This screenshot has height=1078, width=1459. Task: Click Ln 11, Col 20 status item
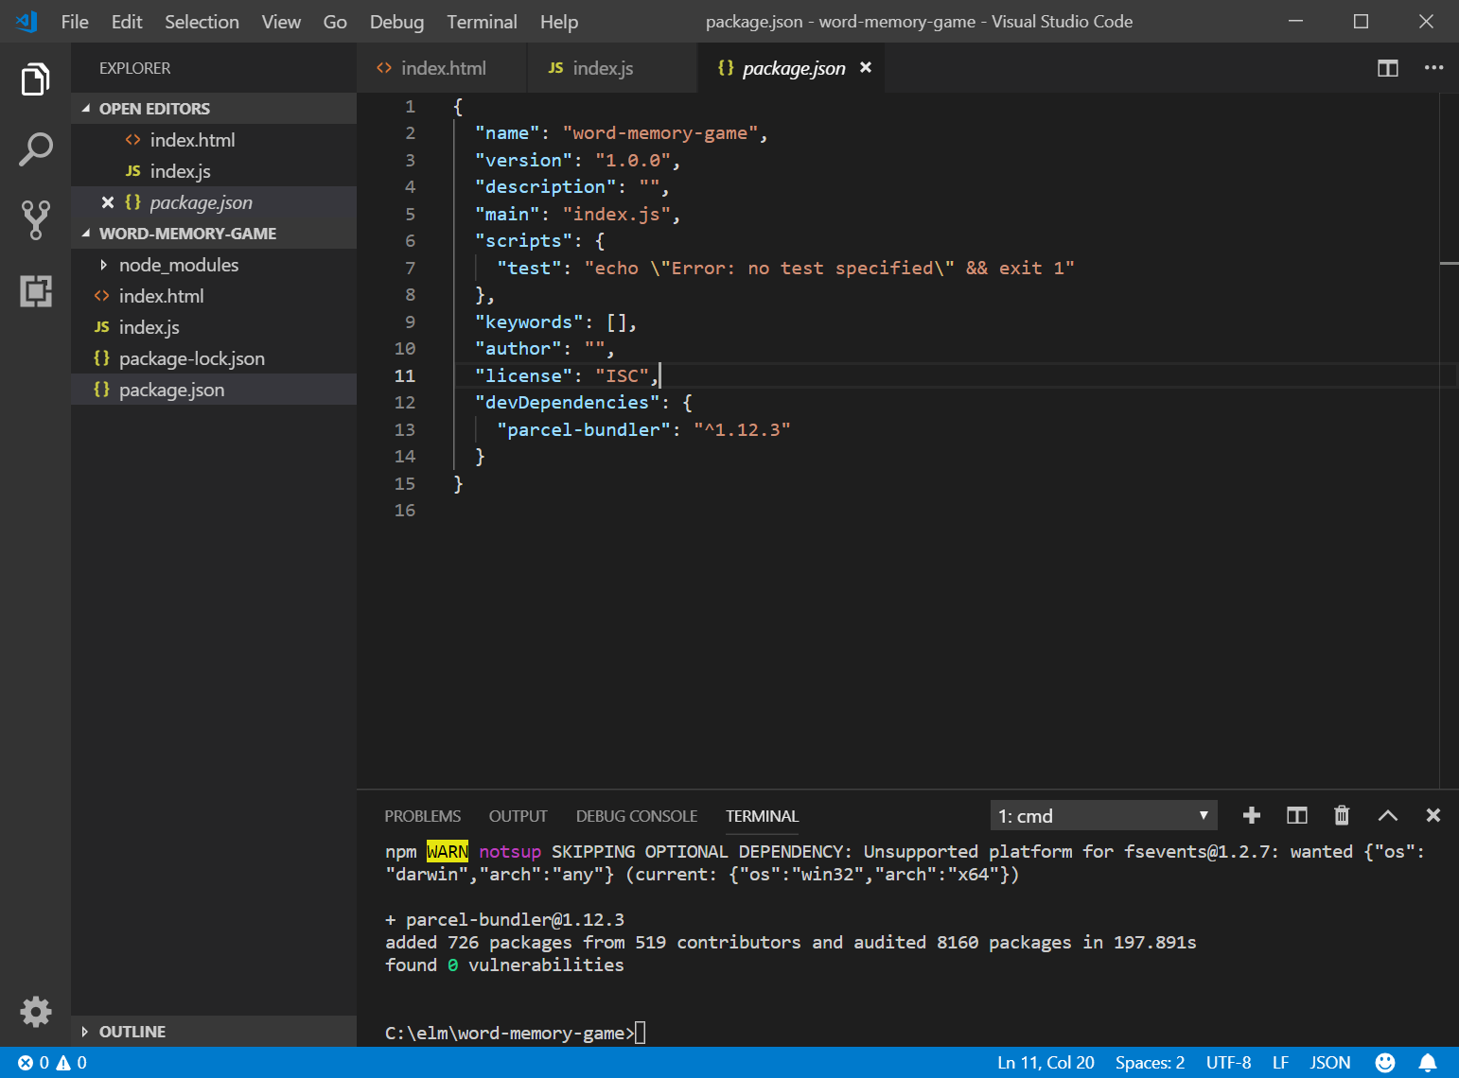tap(1046, 1063)
